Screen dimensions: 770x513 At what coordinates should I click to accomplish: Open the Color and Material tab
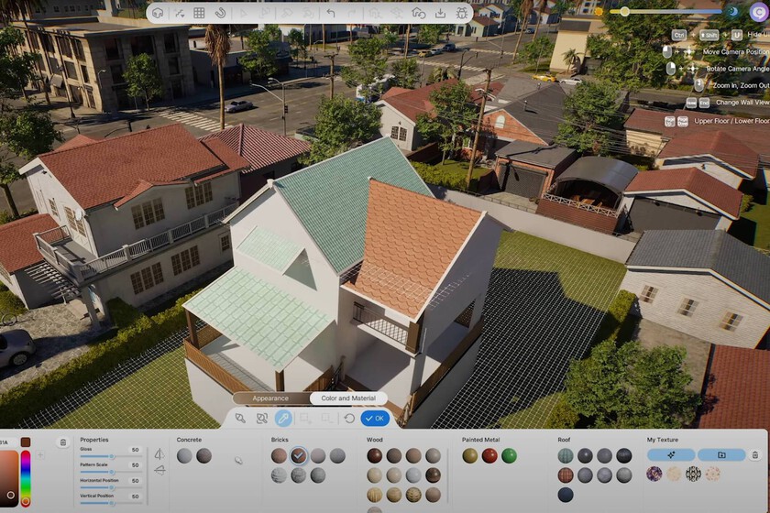tap(348, 398)
